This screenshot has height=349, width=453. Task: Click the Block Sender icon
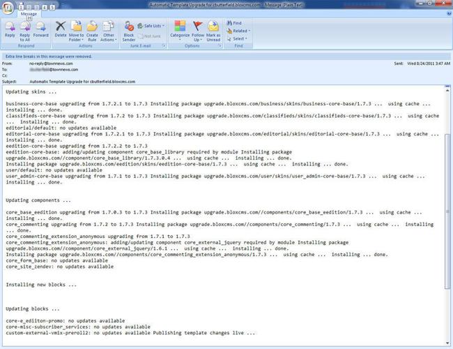(x=129, y=31)
